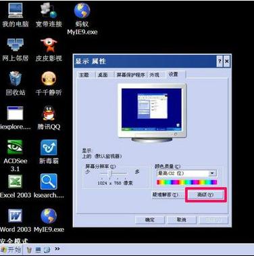Click the show desktop quick launch icon
Screen dimensions: 254x256
click(38, 250)
